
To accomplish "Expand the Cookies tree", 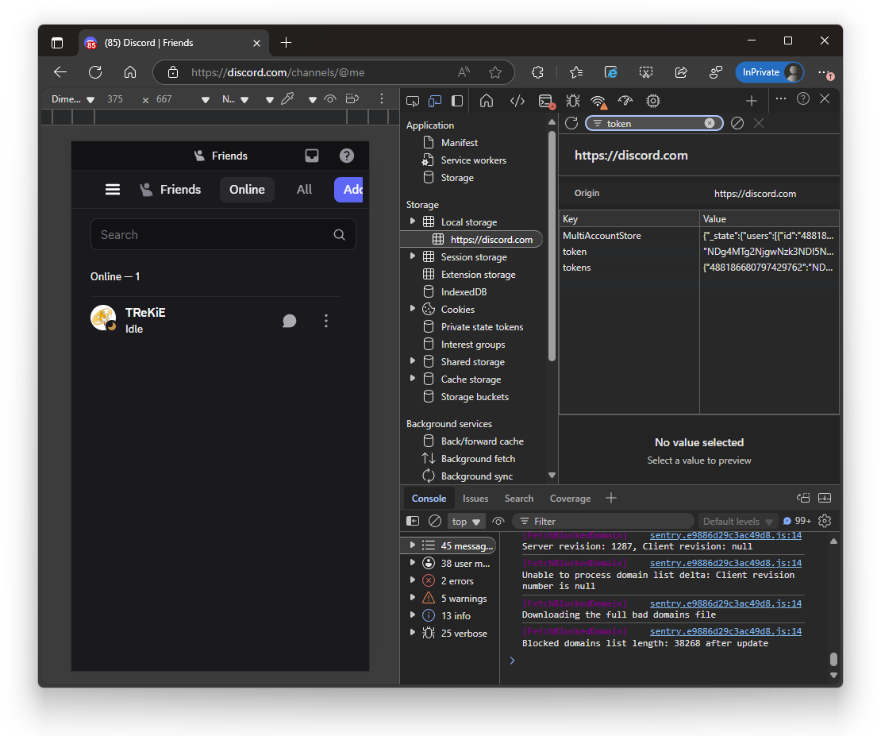I will coord(413,309).
